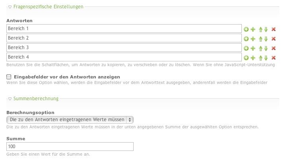Move Bereich 3 answer down
Screen dimensions: 284x160
[266, 48]
